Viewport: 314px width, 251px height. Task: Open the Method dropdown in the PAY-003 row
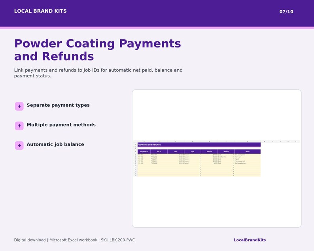click(233, 159)
